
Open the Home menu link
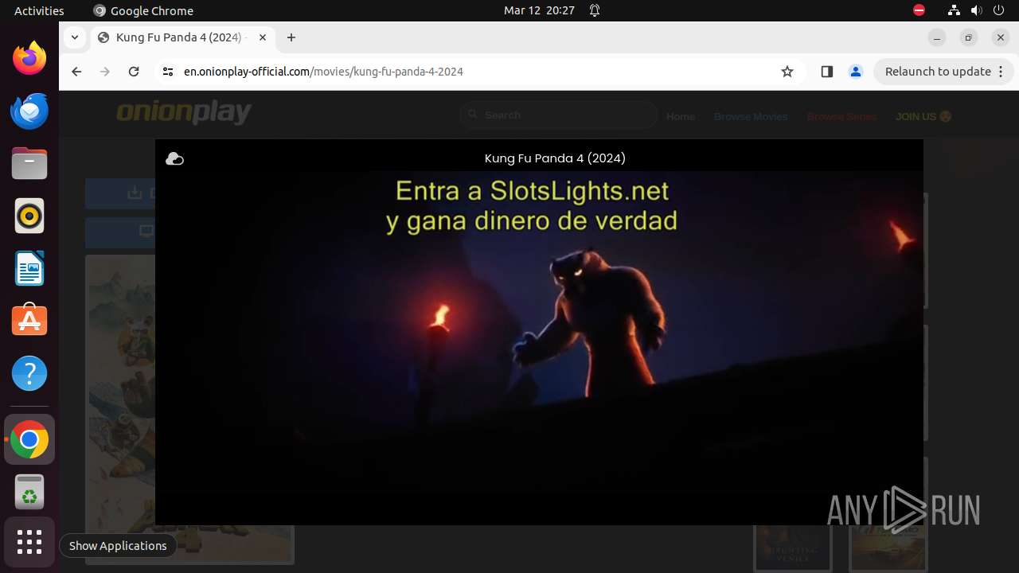click(681, 116)
